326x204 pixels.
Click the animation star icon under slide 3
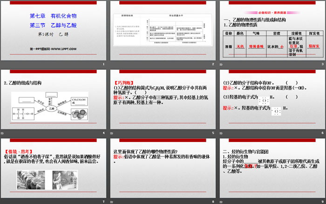point(221,64)
